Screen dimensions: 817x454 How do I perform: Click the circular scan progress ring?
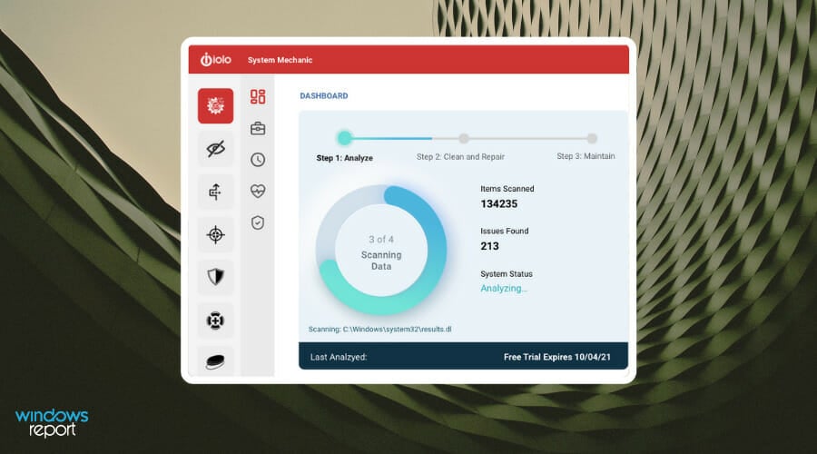381,250
